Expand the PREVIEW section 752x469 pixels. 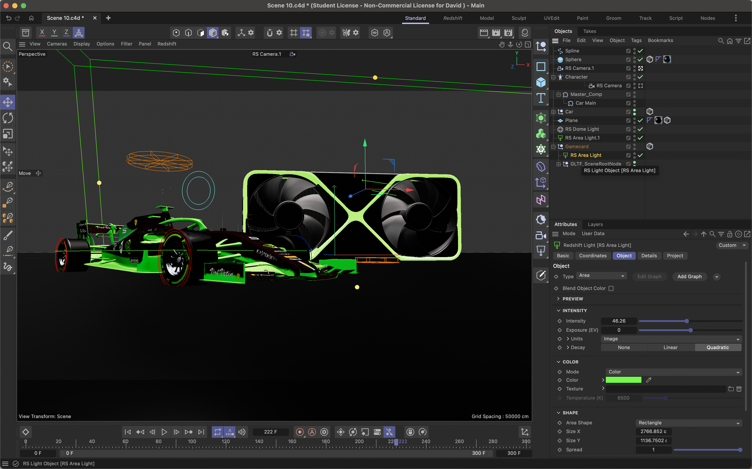point(558,299)
